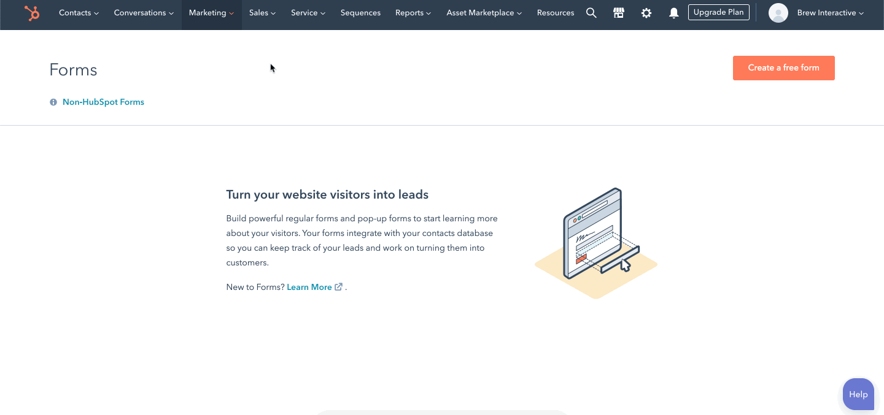Expand the Marketing menu
Viewport: 884px width, 415px height.
(211, 13)
